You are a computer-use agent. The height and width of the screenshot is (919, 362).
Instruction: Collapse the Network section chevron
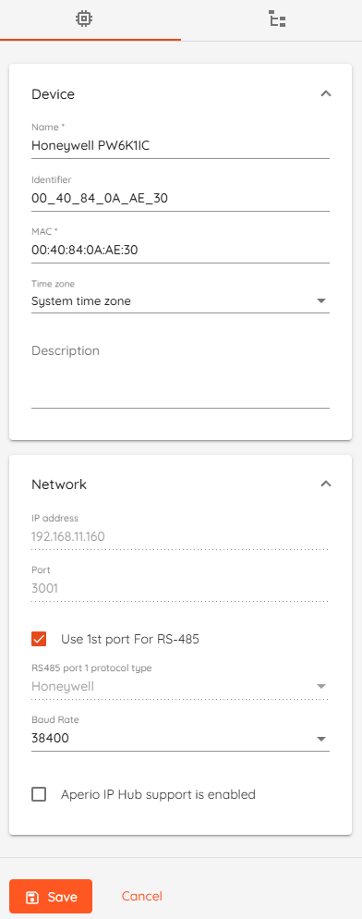(x=326, y=484)
